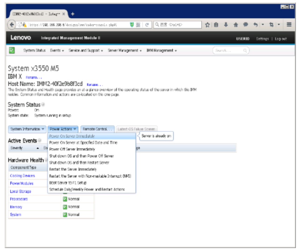
Task: Click the Remote Control button
Action: (97, 129)
